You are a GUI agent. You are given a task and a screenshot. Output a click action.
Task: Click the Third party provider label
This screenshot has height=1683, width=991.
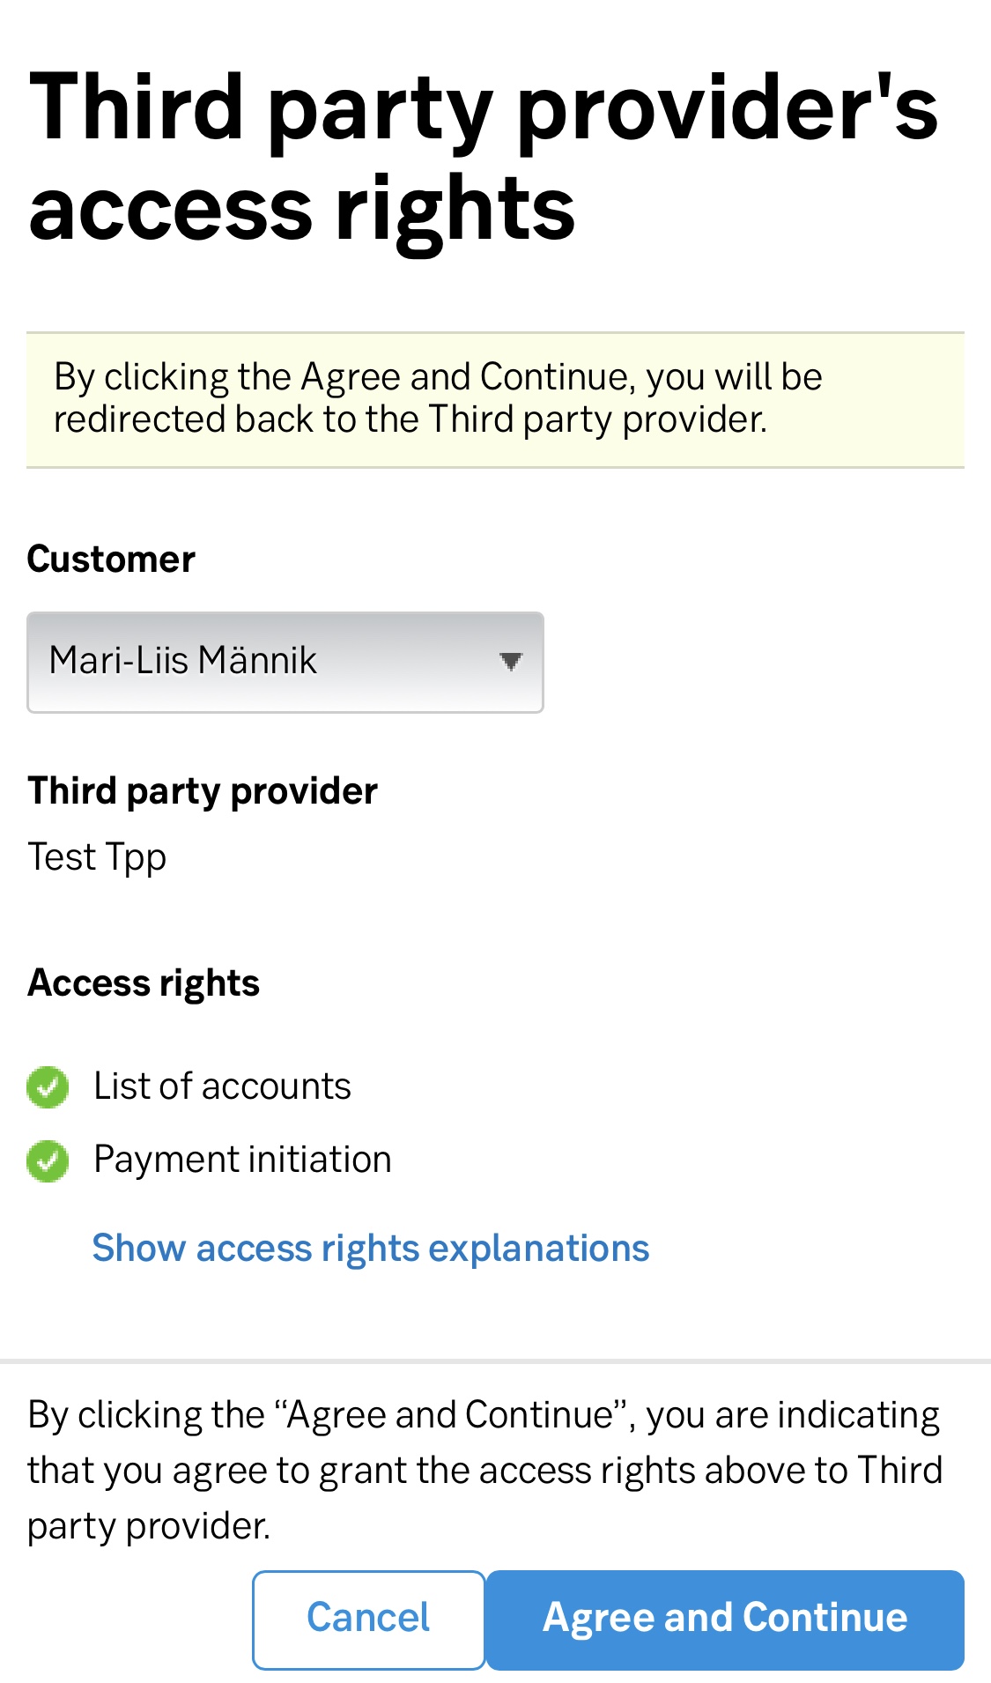coord(203,791)
